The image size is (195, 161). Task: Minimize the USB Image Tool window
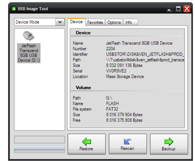pos(170,9)
